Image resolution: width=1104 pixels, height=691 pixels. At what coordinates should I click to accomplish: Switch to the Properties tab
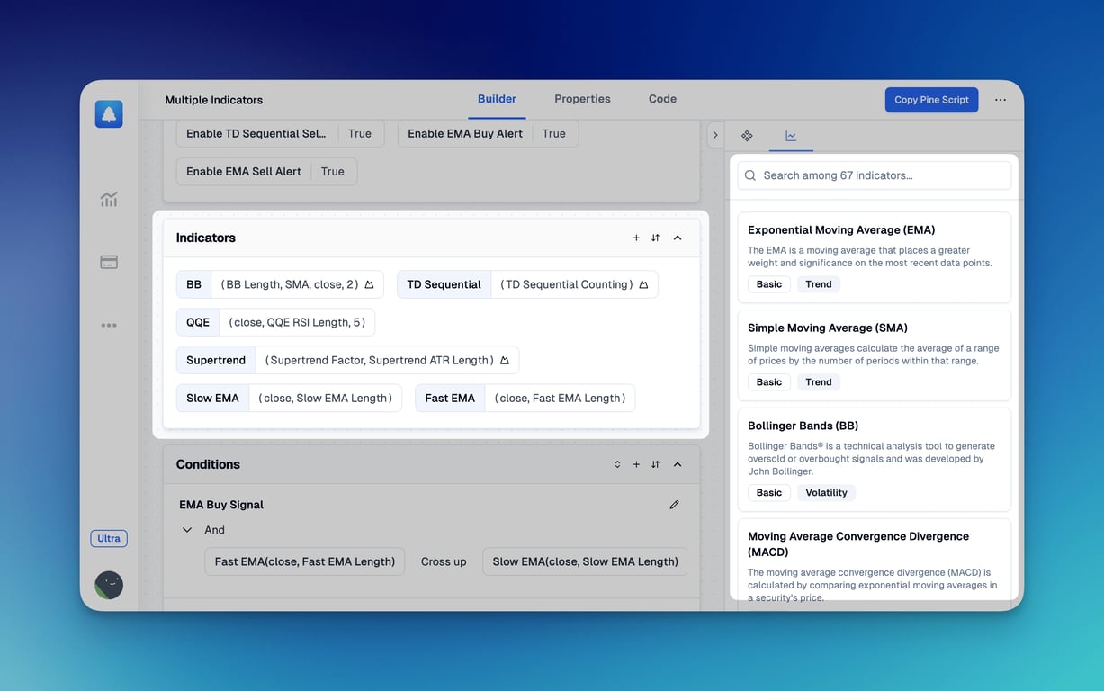[582, 99]
